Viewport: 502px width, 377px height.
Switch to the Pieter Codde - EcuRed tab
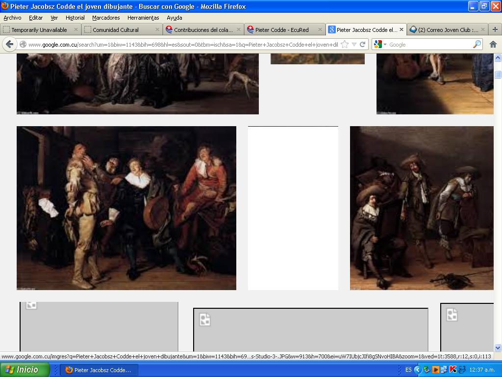pos(281,29)
